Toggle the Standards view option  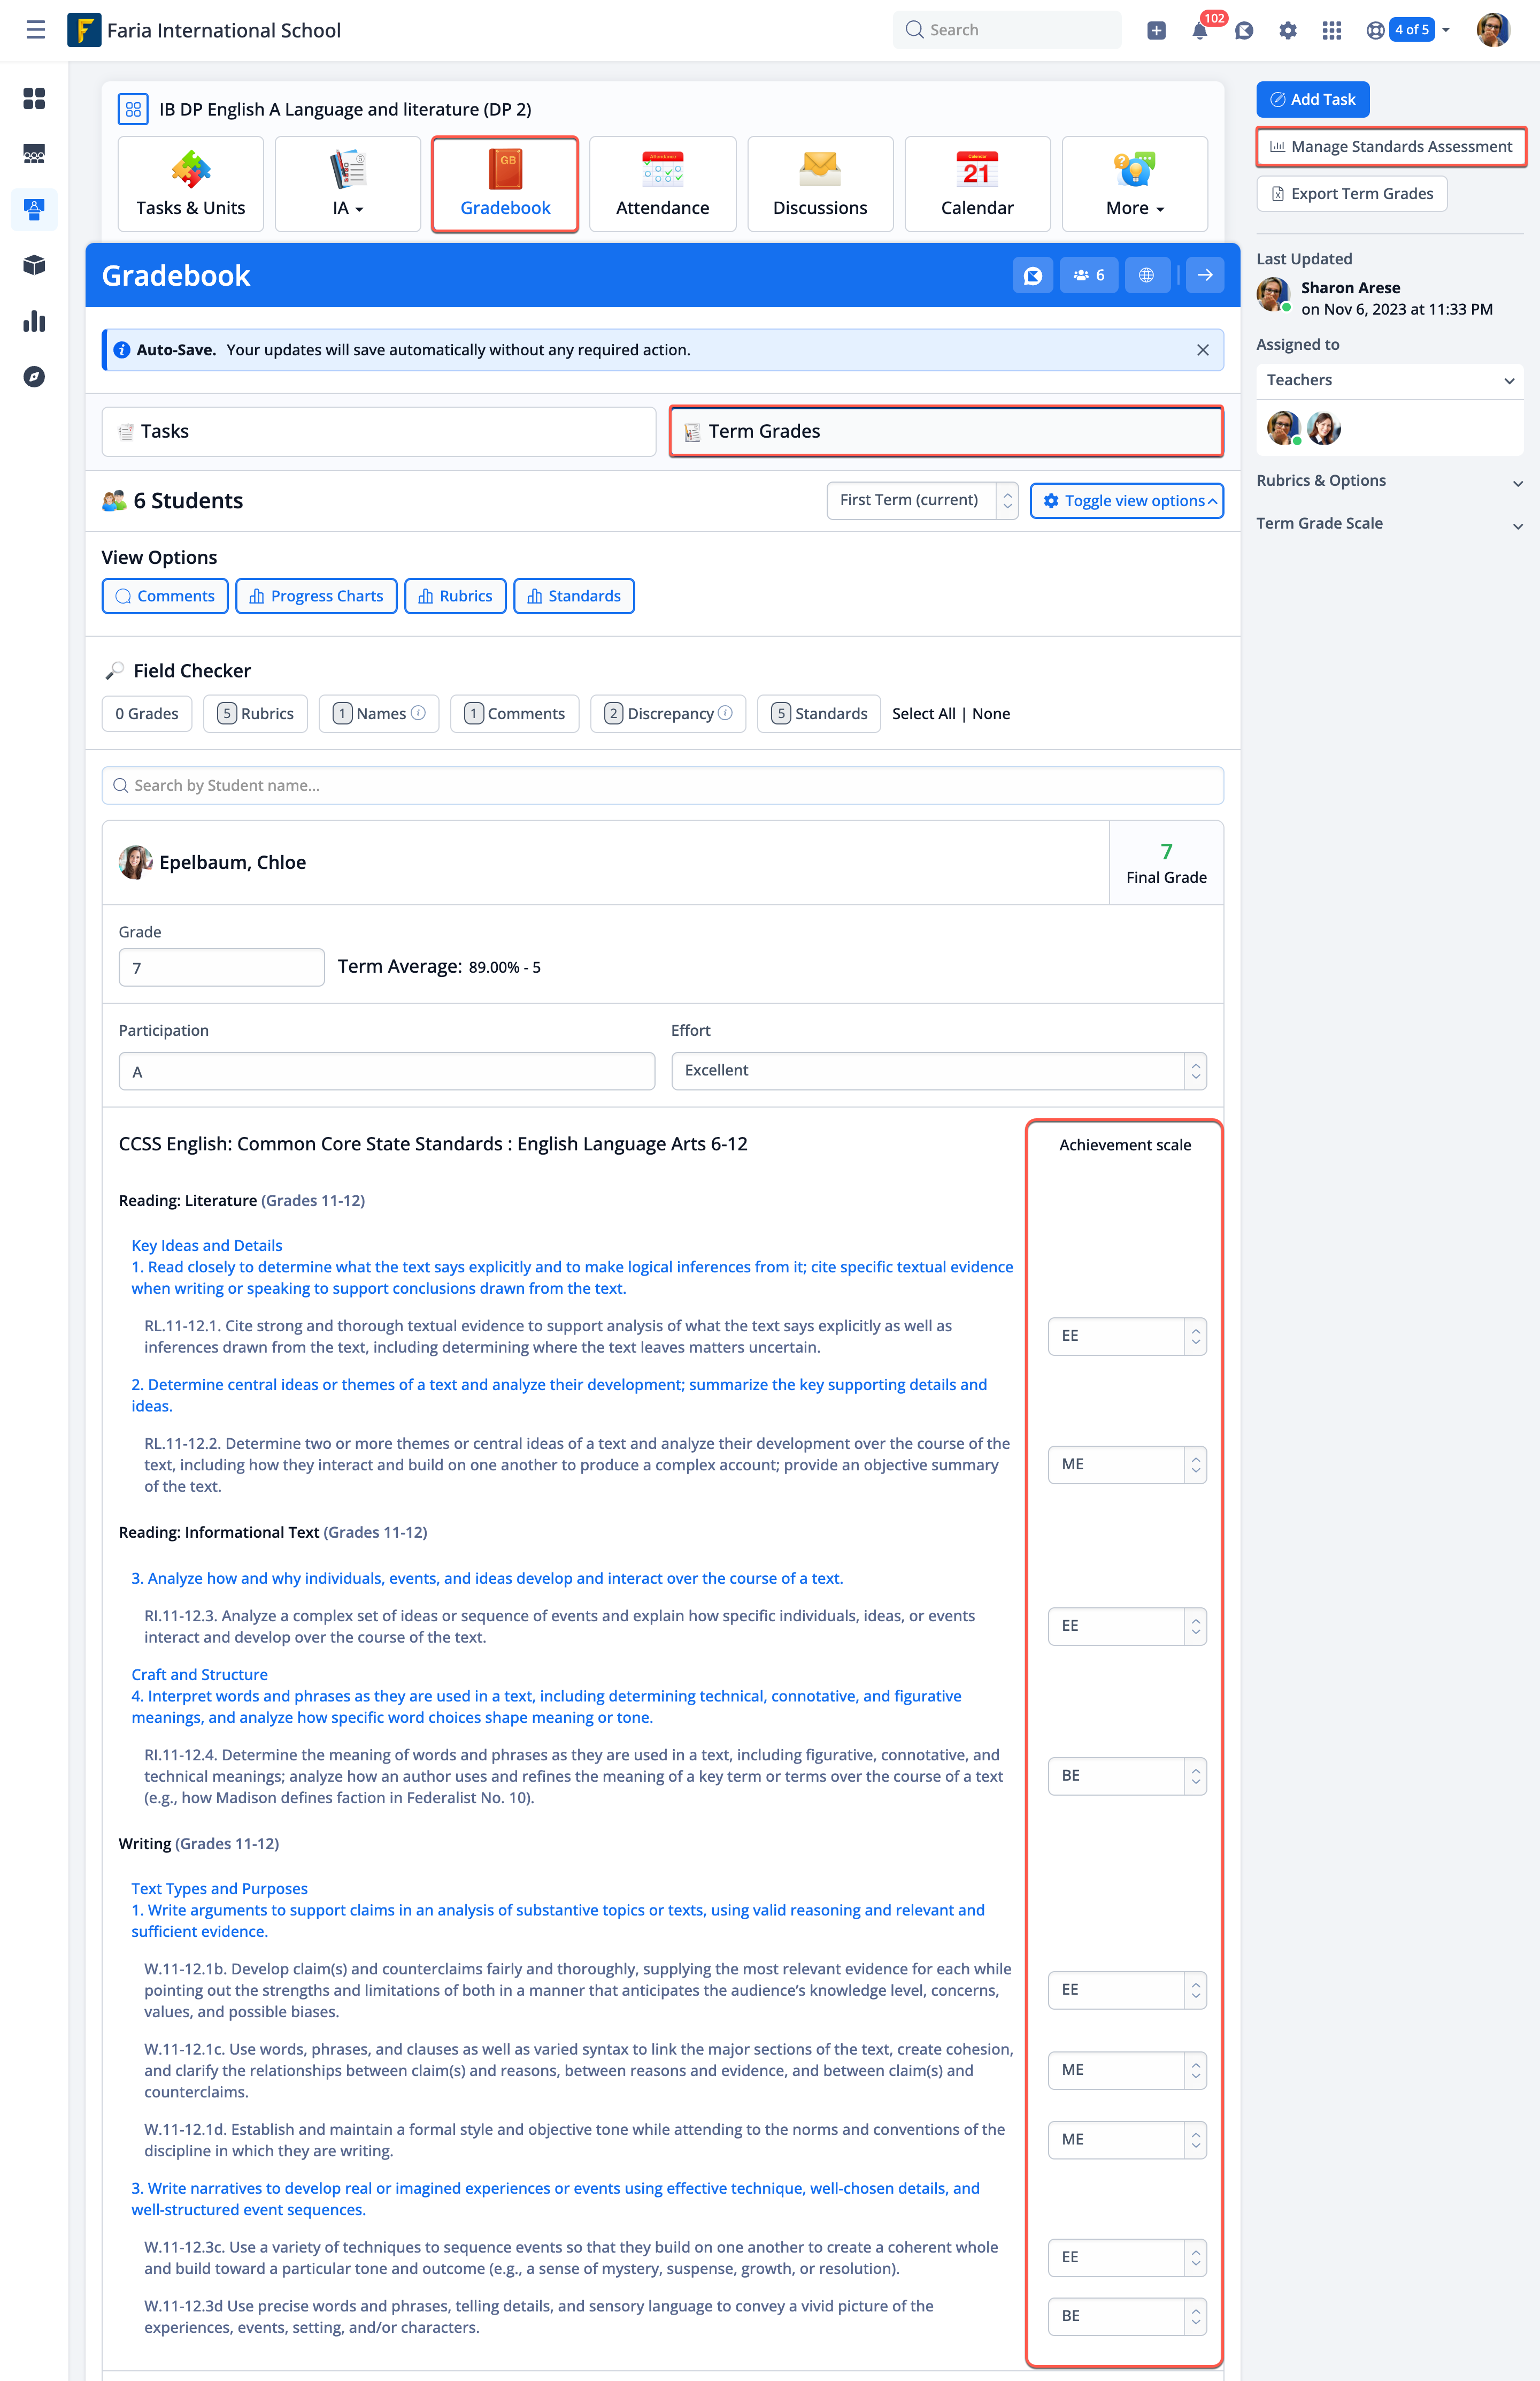tap(573, 596)
